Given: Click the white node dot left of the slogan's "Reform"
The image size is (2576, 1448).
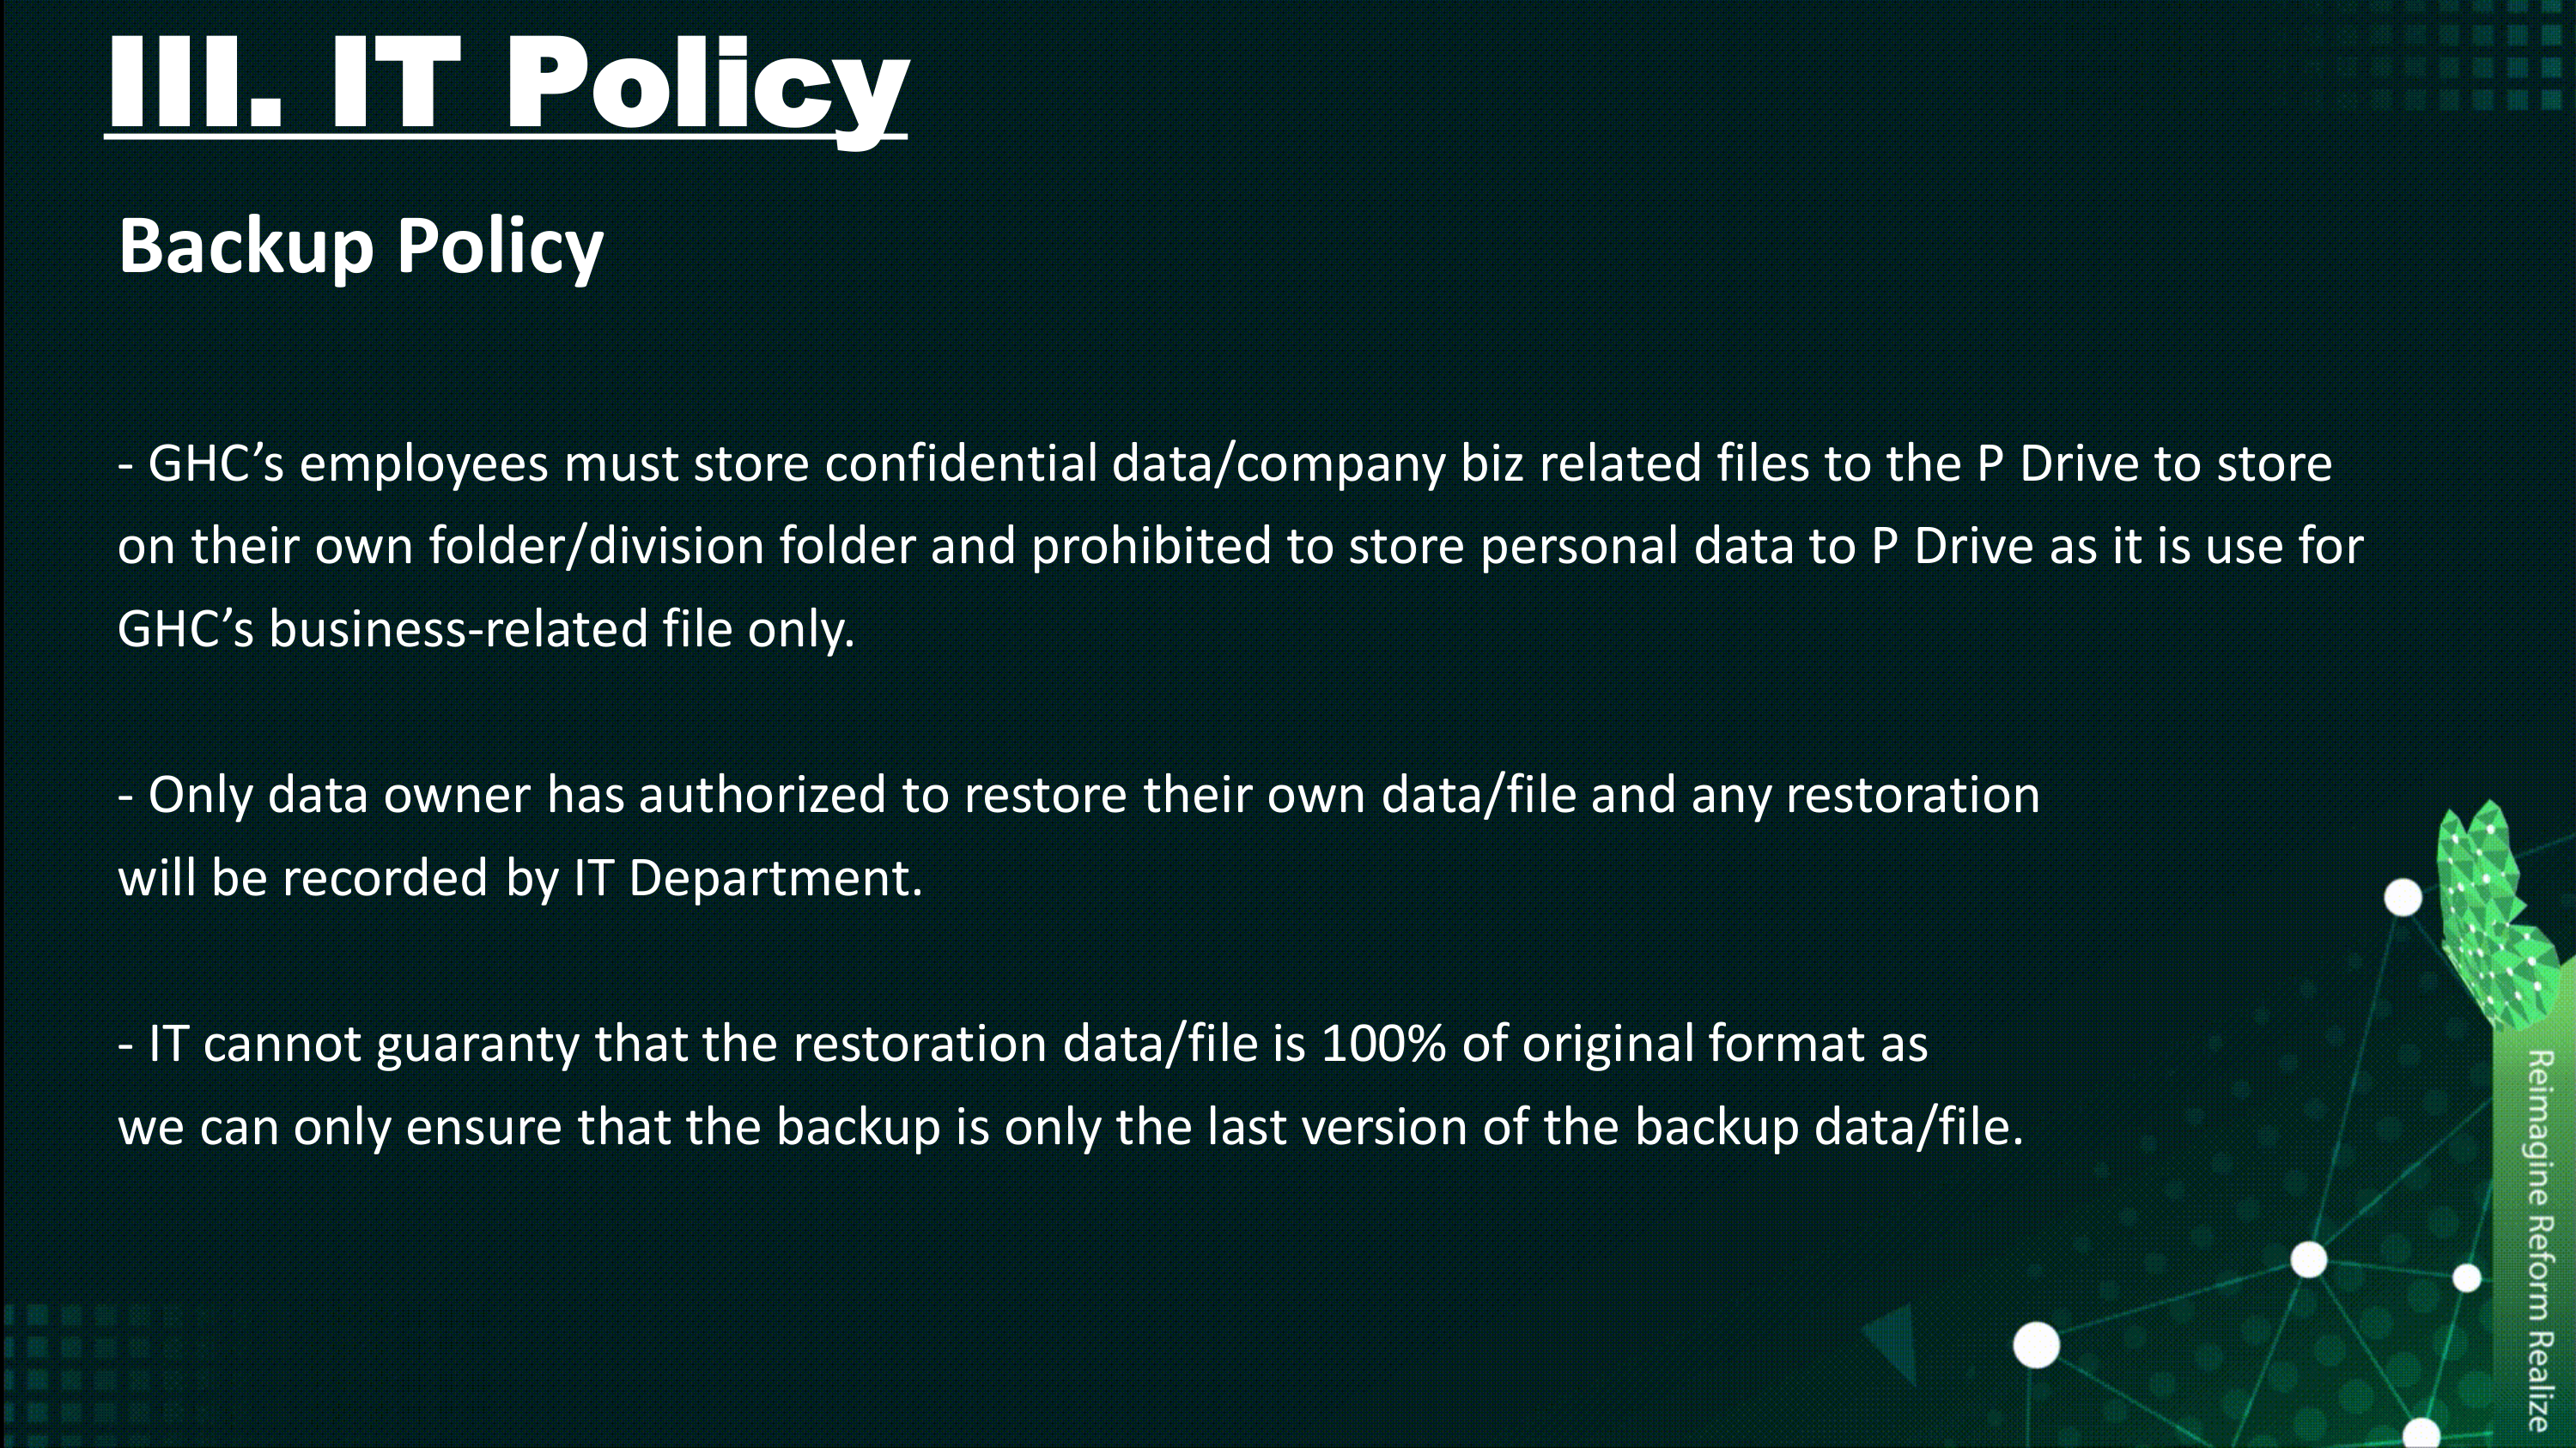Looking at the screenshot, I should (2308, 1260).
